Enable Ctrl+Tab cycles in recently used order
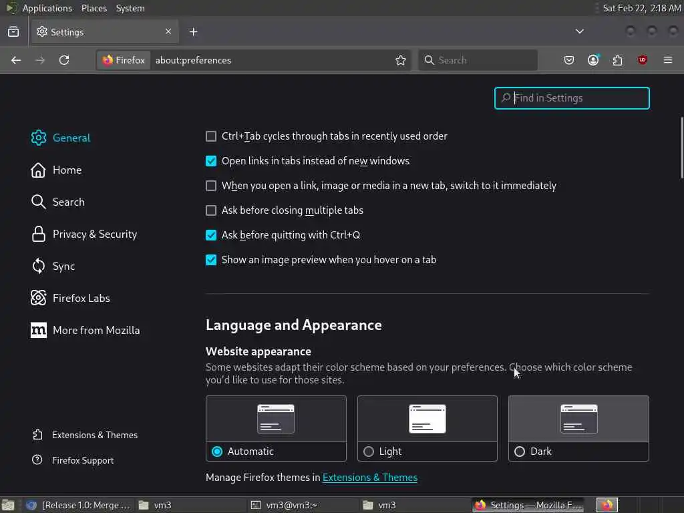 pos(210,136)
